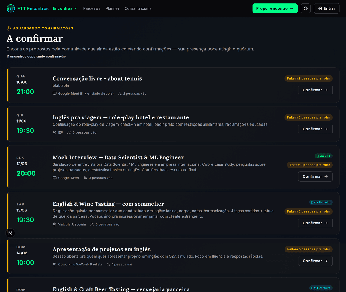Click monitor icon next to Google Meet (link enviado depois)
Image resolution: width=346 pixels, height=292 pixels.
[54, 93]
